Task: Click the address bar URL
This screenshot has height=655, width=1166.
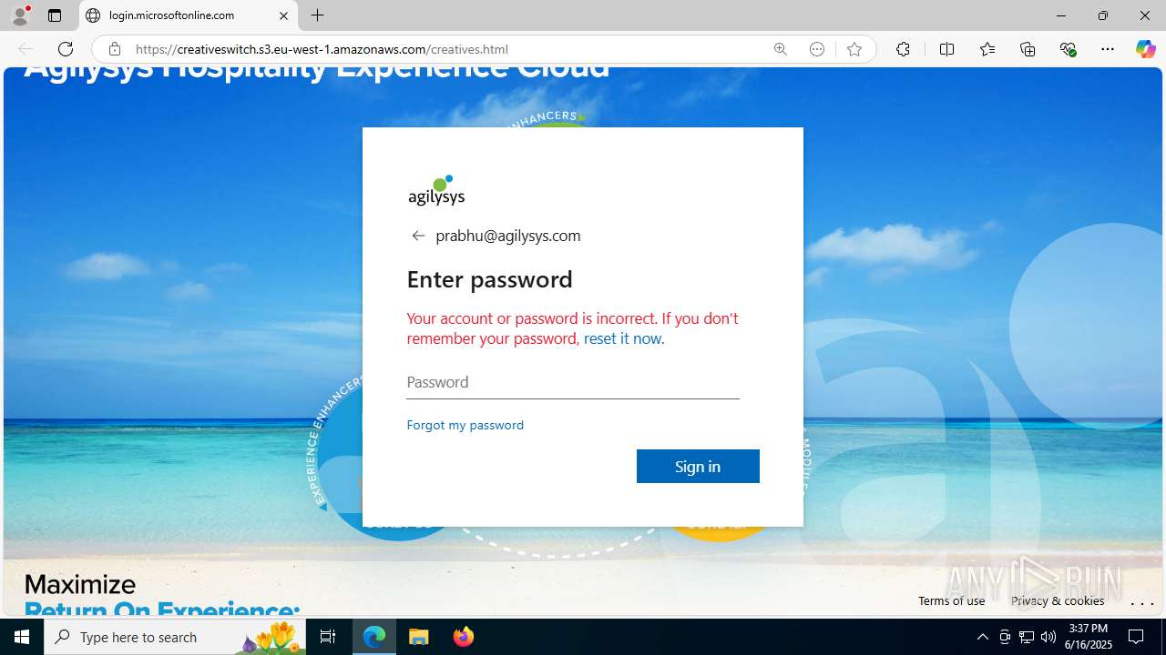Action: 322,49
